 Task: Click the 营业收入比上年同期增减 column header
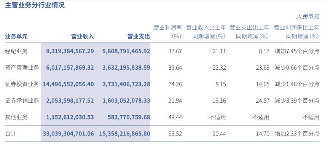[x=206, y=32]
